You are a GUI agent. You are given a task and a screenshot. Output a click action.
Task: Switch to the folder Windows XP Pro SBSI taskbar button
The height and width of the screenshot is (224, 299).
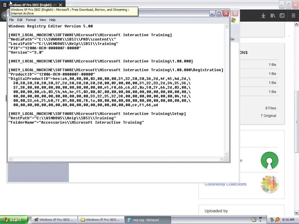click(101, 220)
